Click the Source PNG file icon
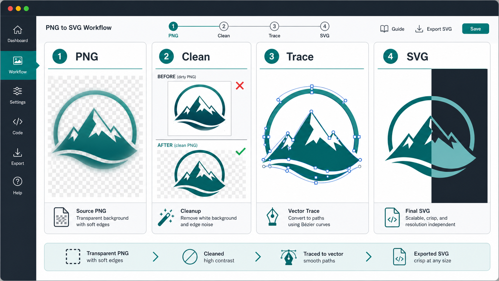Image resolution: width=499 pixels, height=281 pixels. coord(61,217)
